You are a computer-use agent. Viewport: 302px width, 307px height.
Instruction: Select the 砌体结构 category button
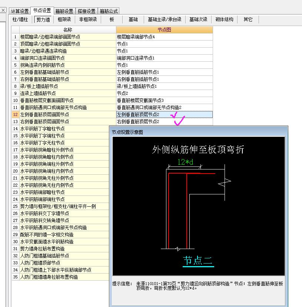[225, 19]
